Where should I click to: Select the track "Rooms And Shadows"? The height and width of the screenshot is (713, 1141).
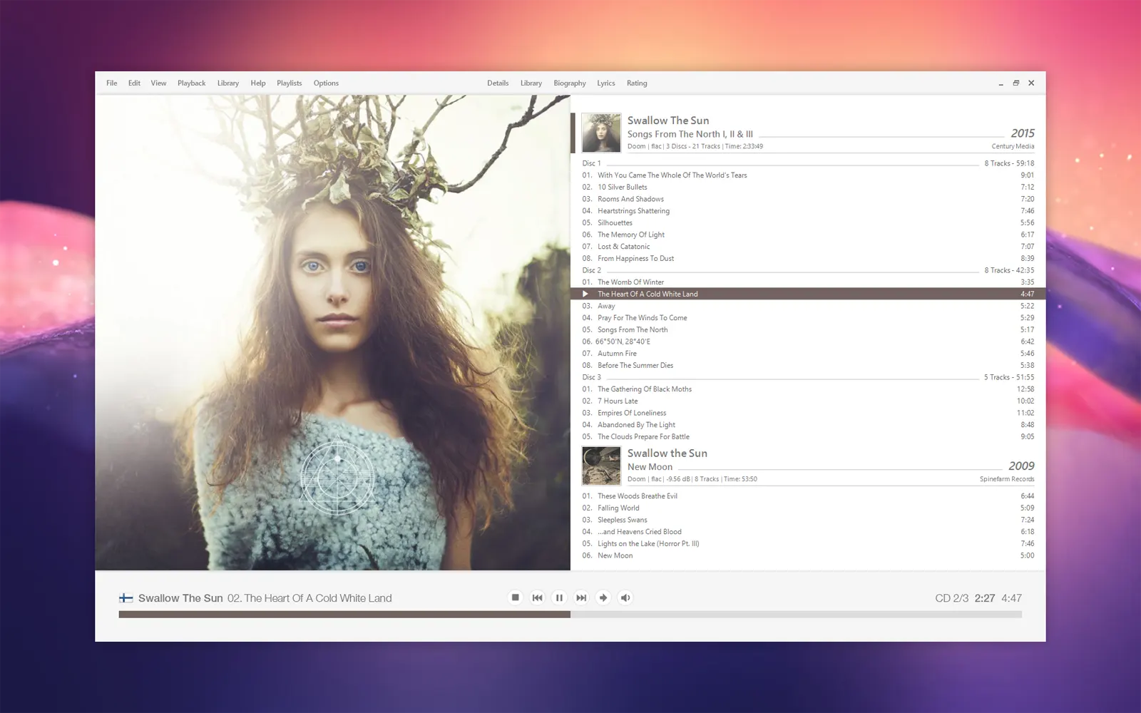click(x=808, y=199)
